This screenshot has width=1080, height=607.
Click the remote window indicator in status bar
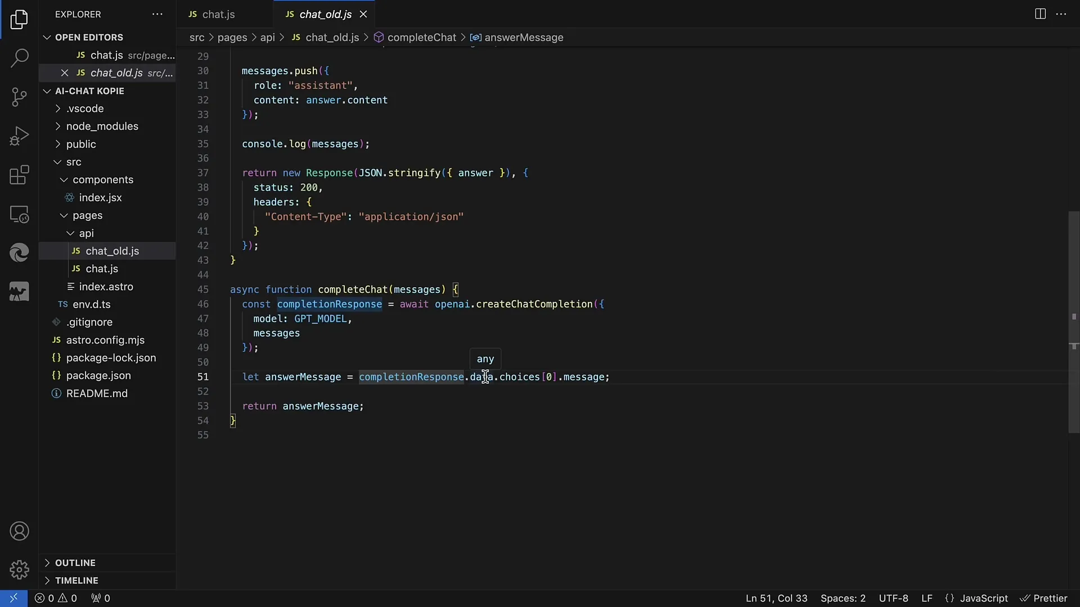tap(13, 598)
